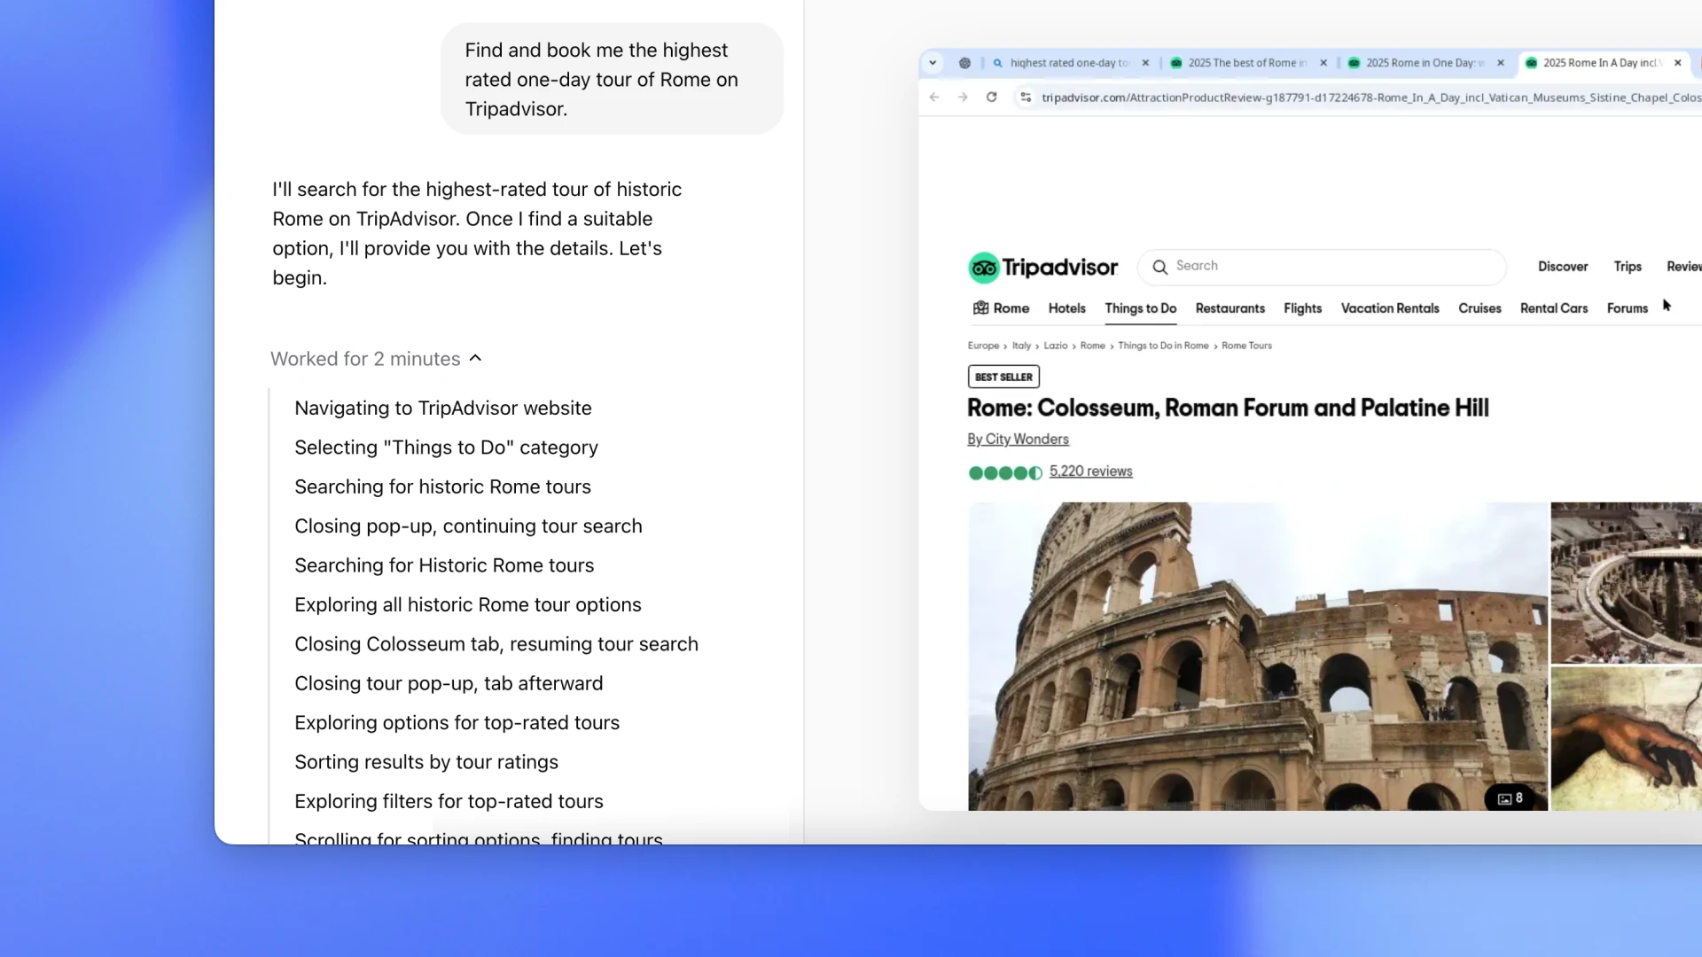Click the 'By City Wonders' link
This screenshot has height=957, width=1702.
point(1019,439)
